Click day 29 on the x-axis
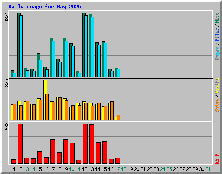The height and width of the screenshot is (174, 222). click(x=195, y=169)
